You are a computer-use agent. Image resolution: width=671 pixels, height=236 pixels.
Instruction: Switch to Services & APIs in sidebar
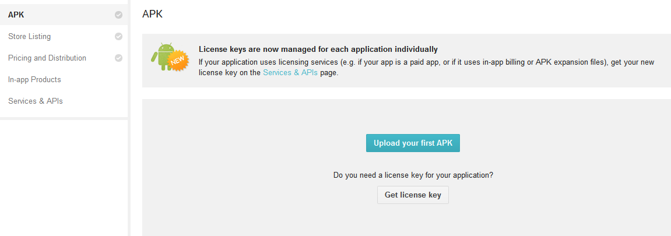36,101
